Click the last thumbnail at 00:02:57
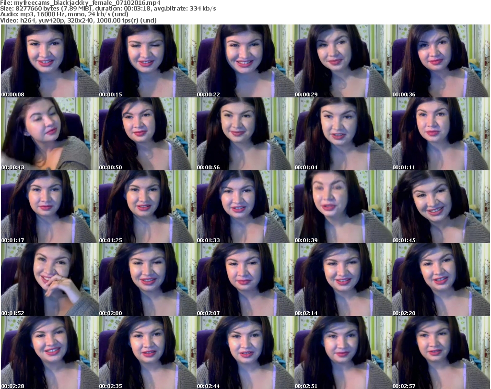Screen dimensions: 491x389 [441, 353]
